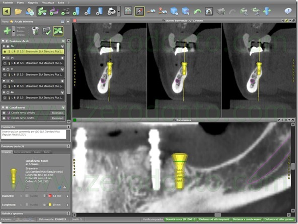Open the Piano menu

pos(21,3)
